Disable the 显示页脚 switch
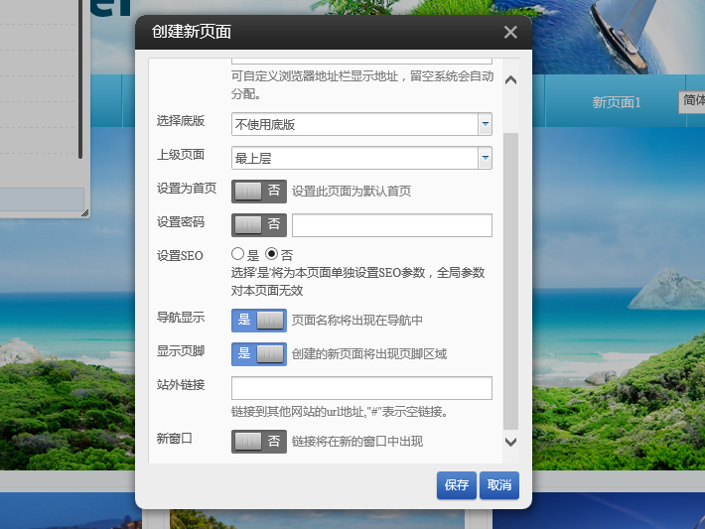Viewport: 705px width, 529px height. click(x=259, y=353)
